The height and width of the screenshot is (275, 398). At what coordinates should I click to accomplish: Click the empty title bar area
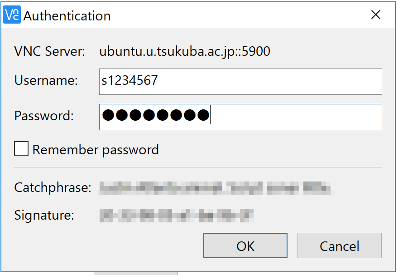click(235, 15)
